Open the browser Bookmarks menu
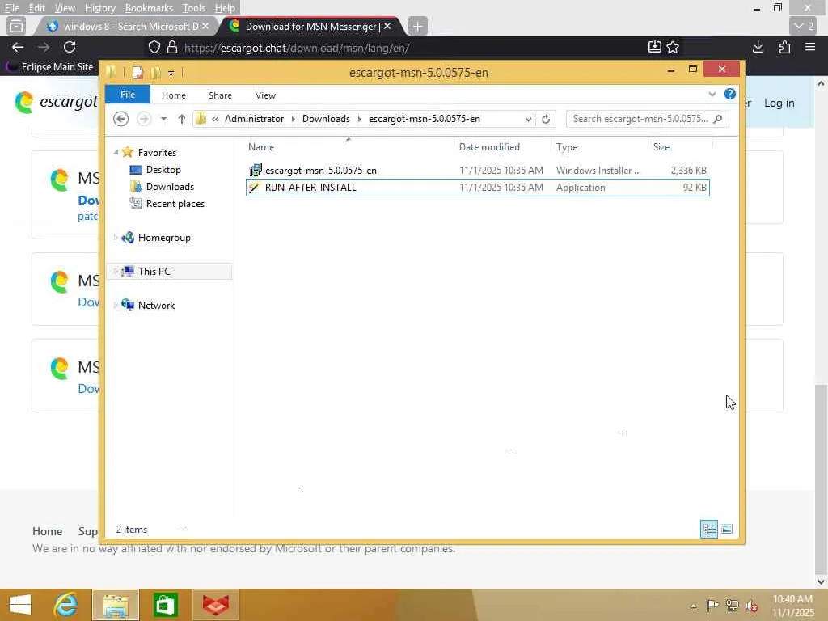 (x=149, y=8)
